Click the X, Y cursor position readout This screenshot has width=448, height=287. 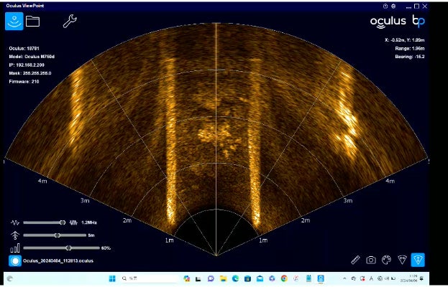pos(405,40)
